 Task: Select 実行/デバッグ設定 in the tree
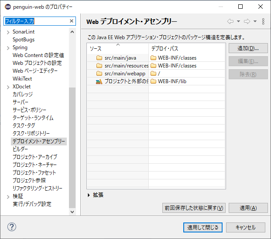click(x=32, y=204)
